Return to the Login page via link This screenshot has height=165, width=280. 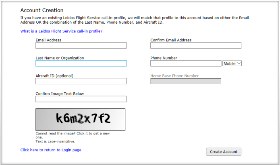coord(51,150)
